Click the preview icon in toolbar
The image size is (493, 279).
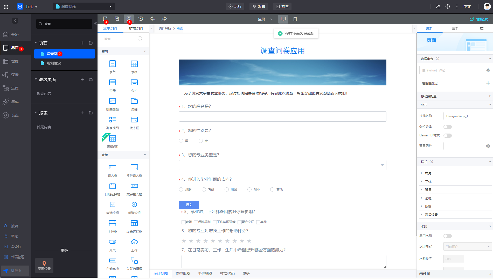[x=129, y=19]
